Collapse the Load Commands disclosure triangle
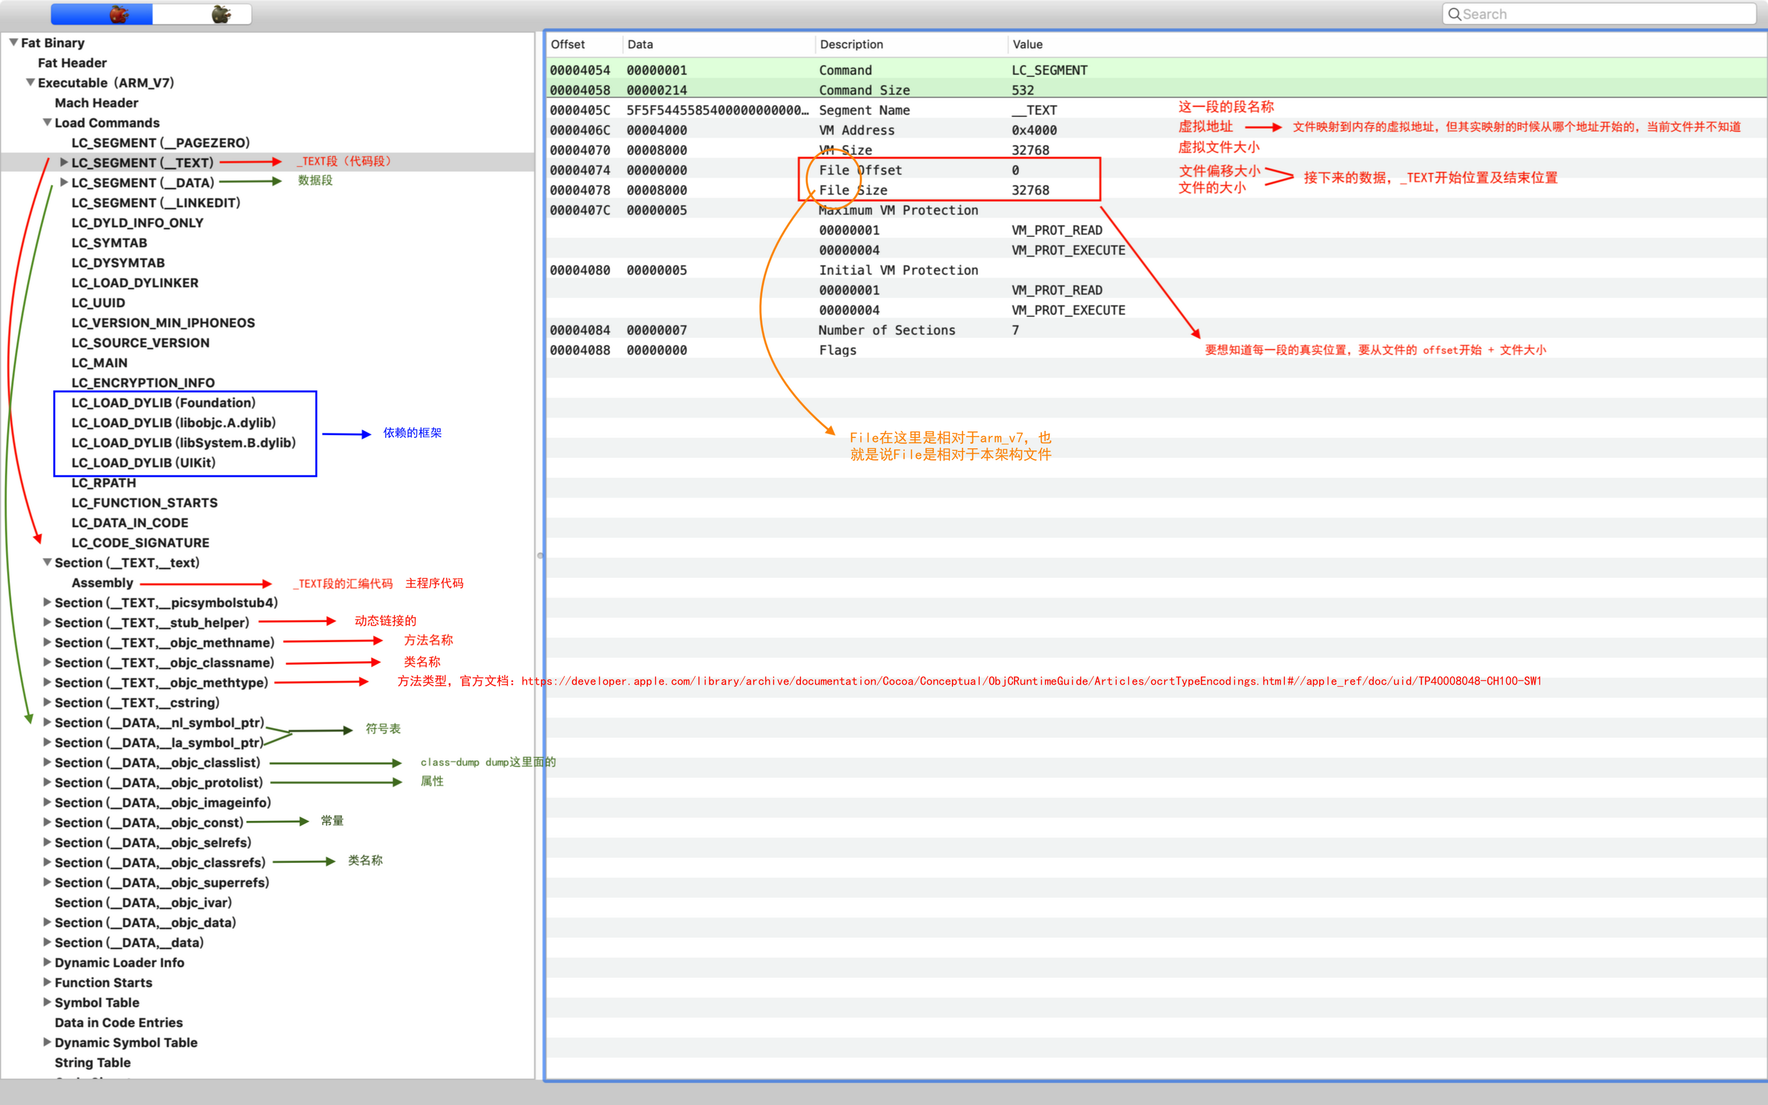This screenshot has width=1768, height=1105. coord(47,122)
